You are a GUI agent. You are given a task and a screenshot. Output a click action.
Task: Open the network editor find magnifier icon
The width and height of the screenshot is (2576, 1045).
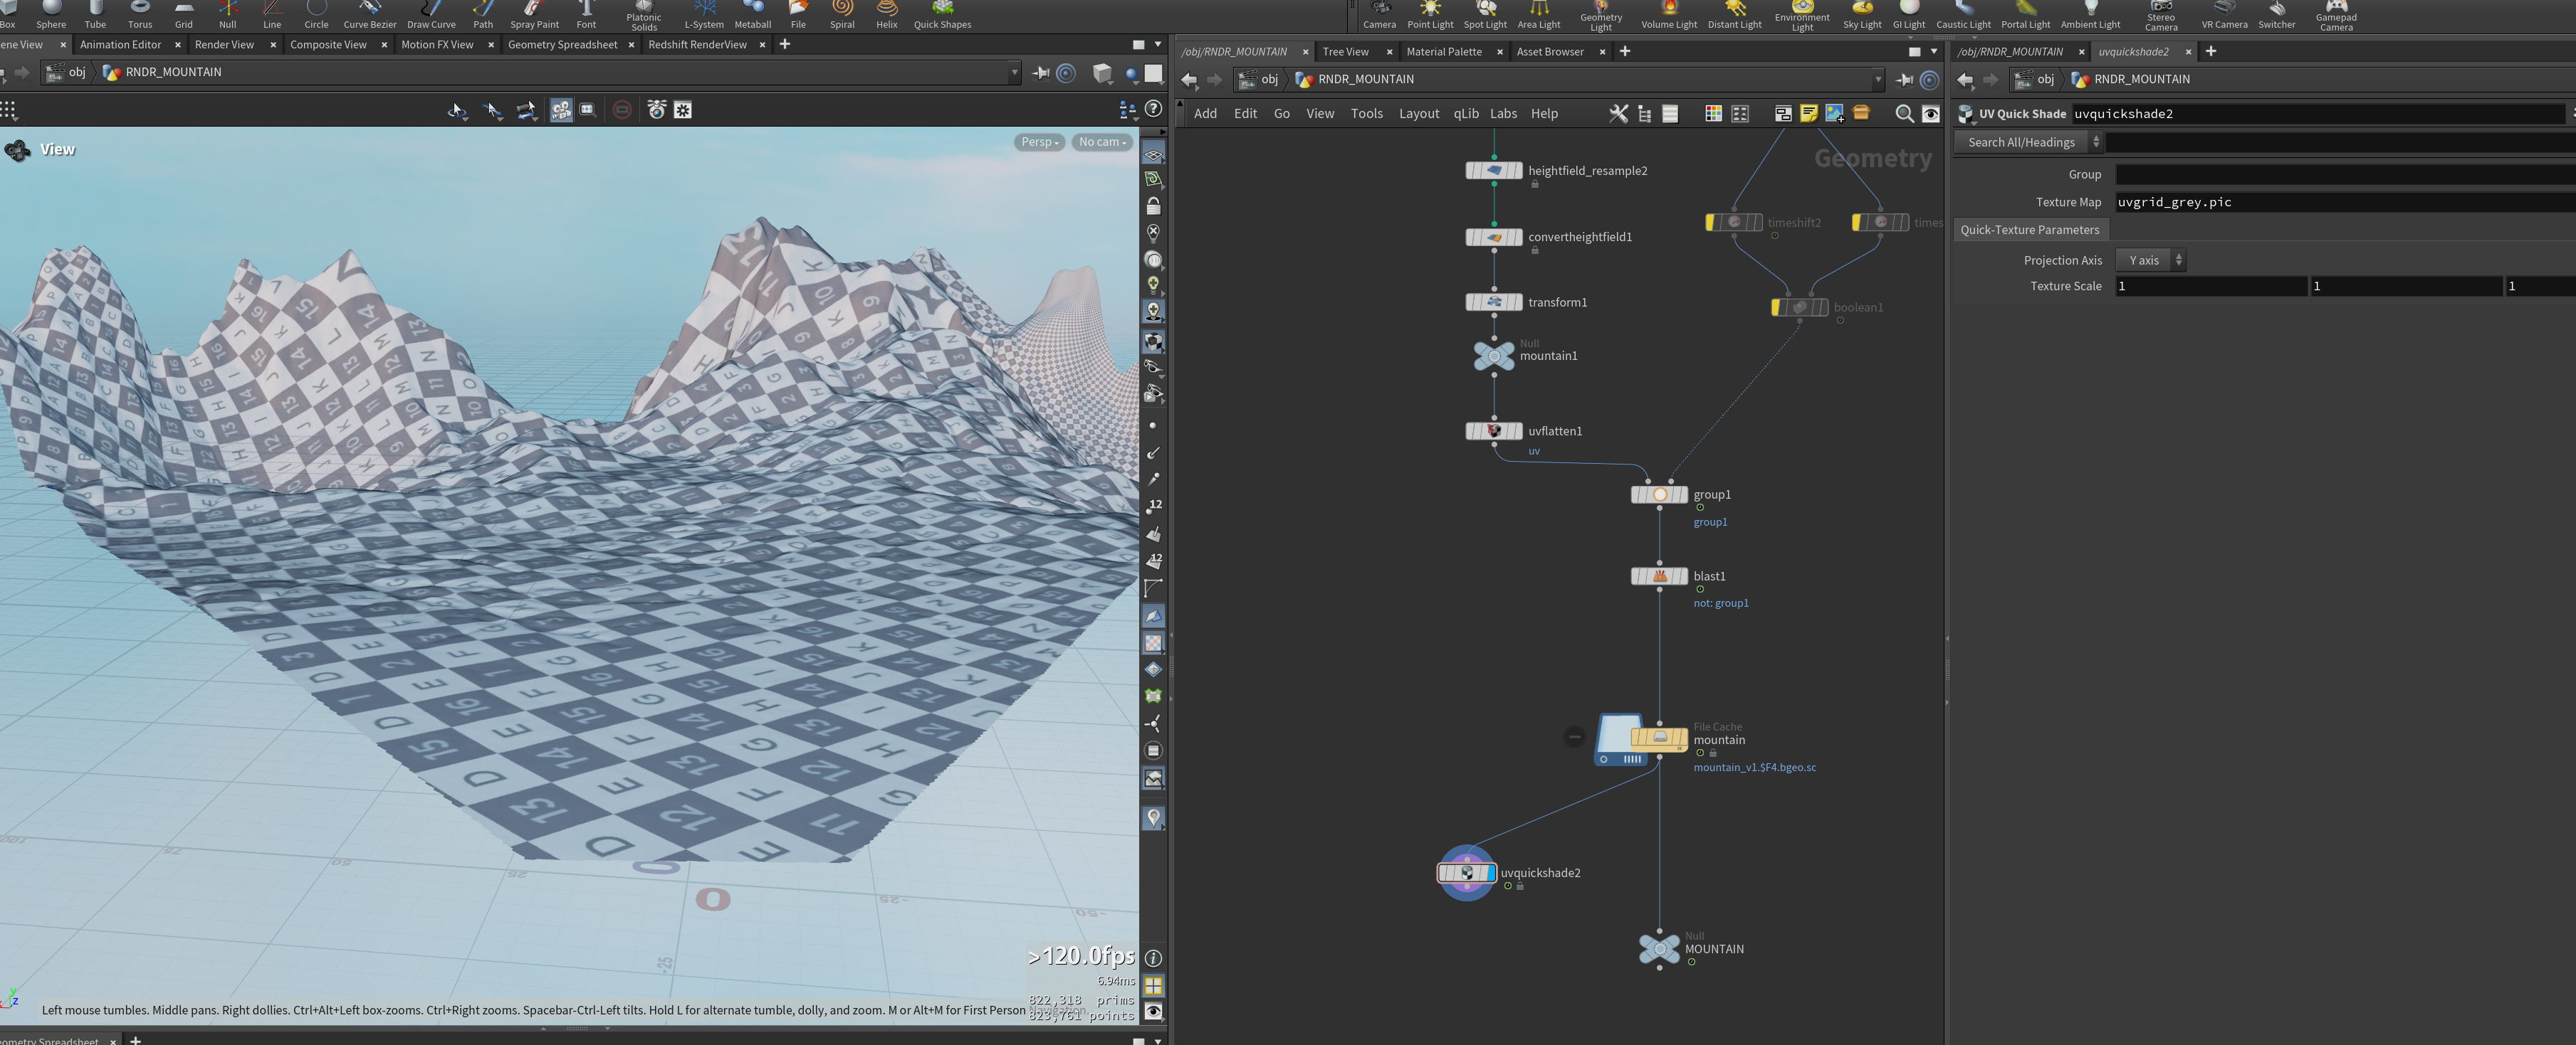1904,114
